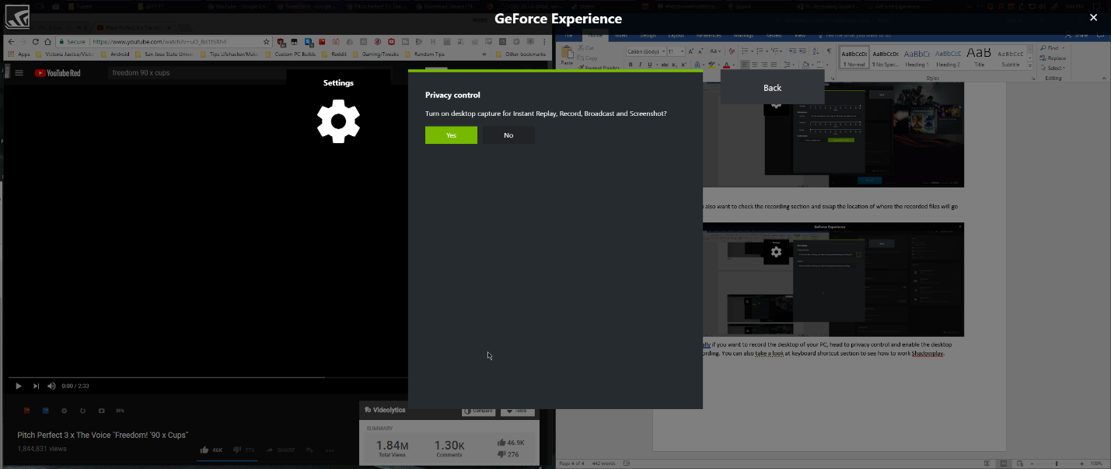Click Replace in Word Editing group
The width and height of the screenshot is (1111, 469).
click(x=1052, y=58)
